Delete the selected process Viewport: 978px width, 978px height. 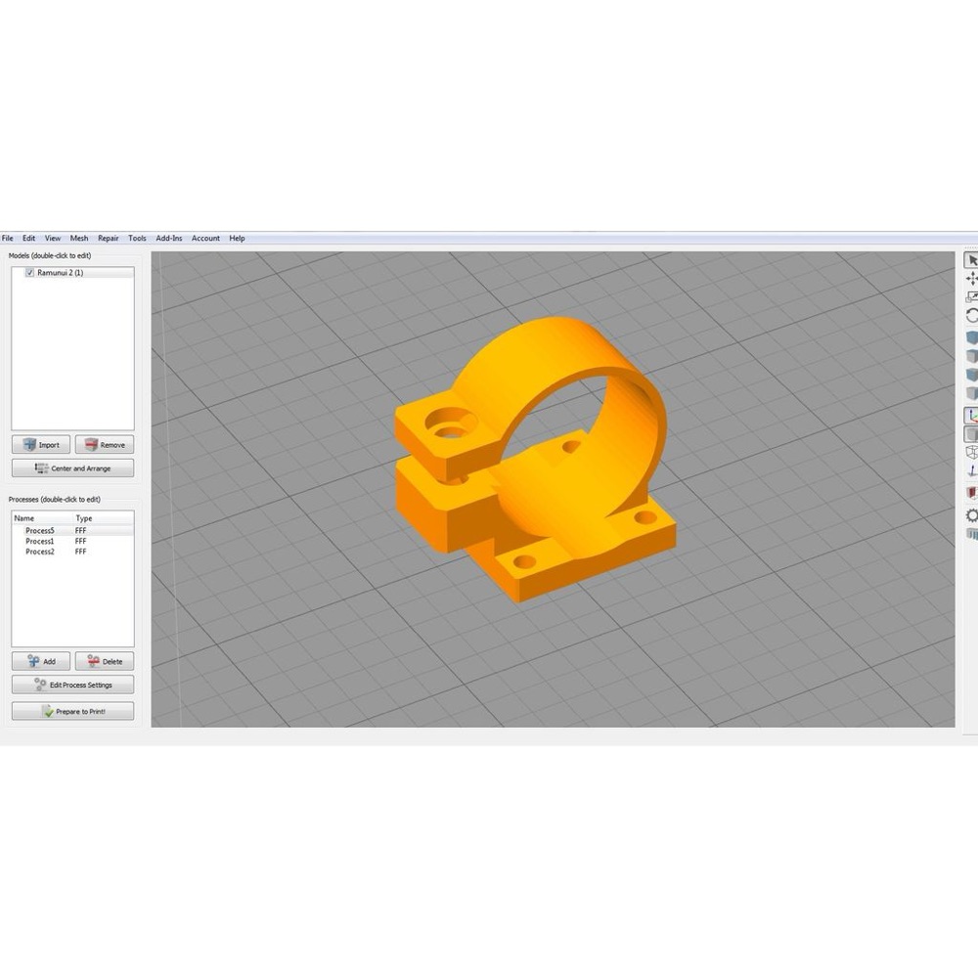click(105, 661)
